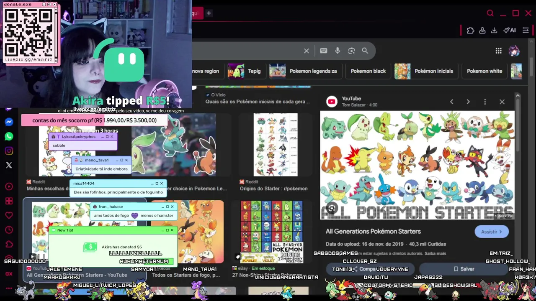Open WhatsApp in the browser sidebar
Screen dimensions: 536x301
point(9,136)
